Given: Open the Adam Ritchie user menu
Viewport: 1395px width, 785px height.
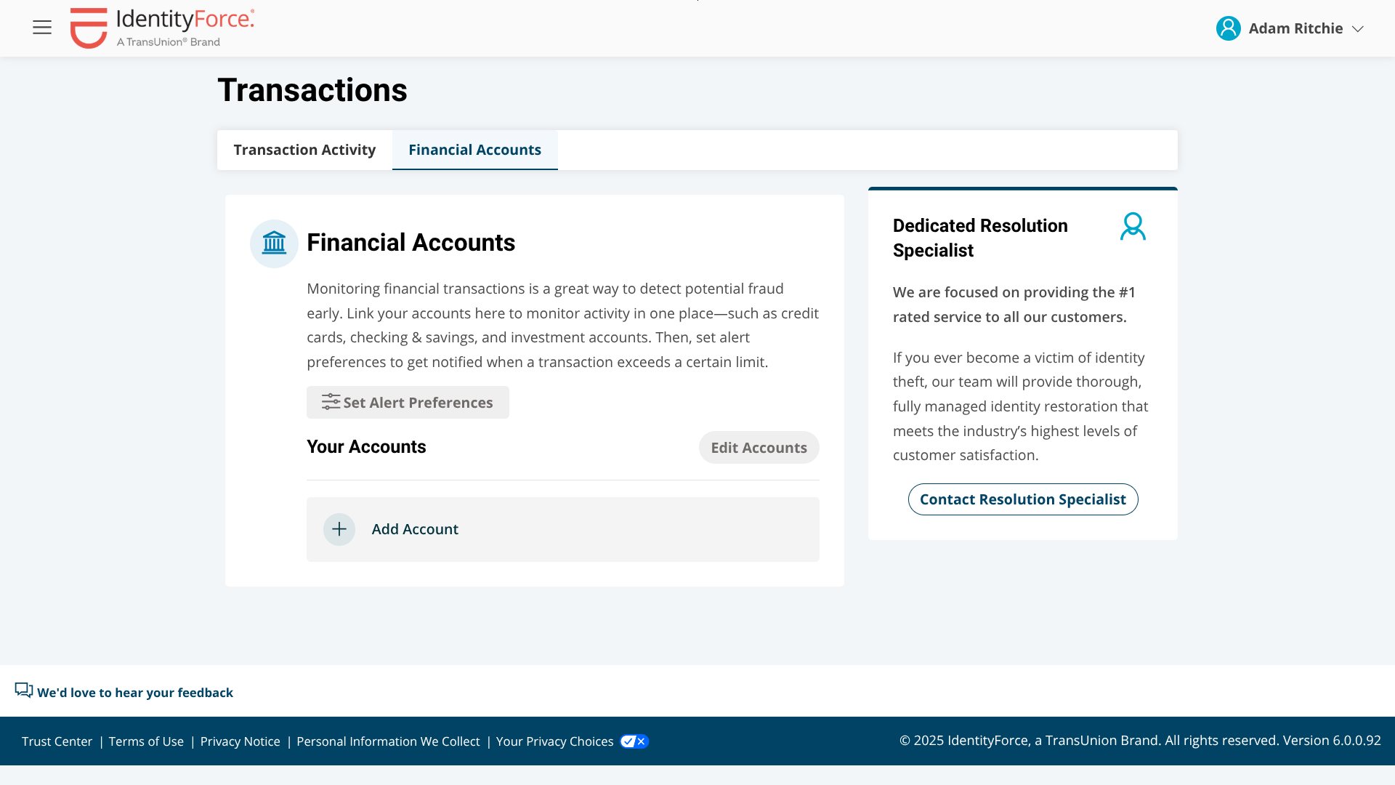Looking at the screenshot, I should click(1290, 28).
